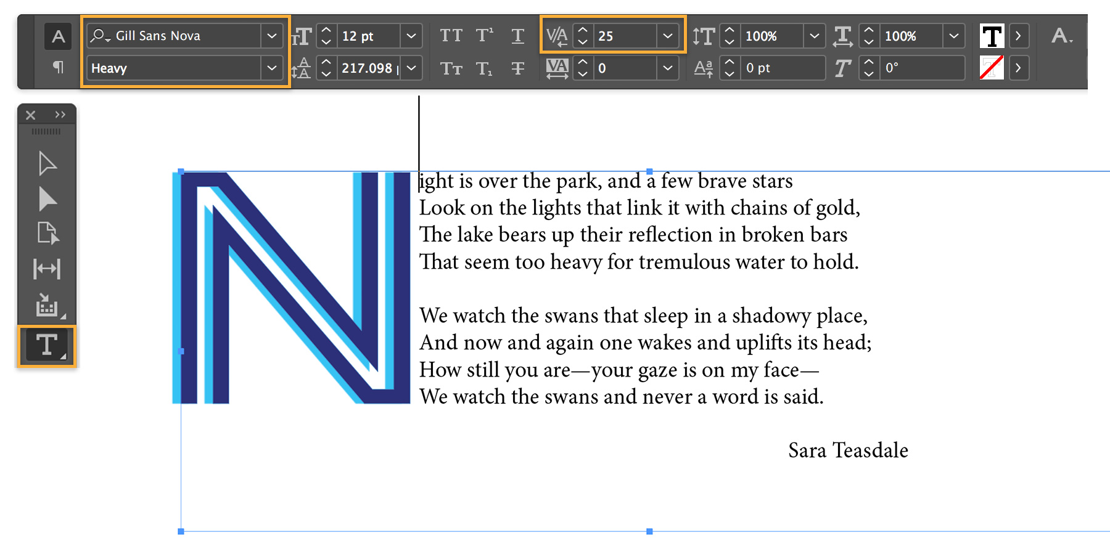Click the vertical scale 100% field
This screenshot has height=543, width=1110.
[772, 36]
